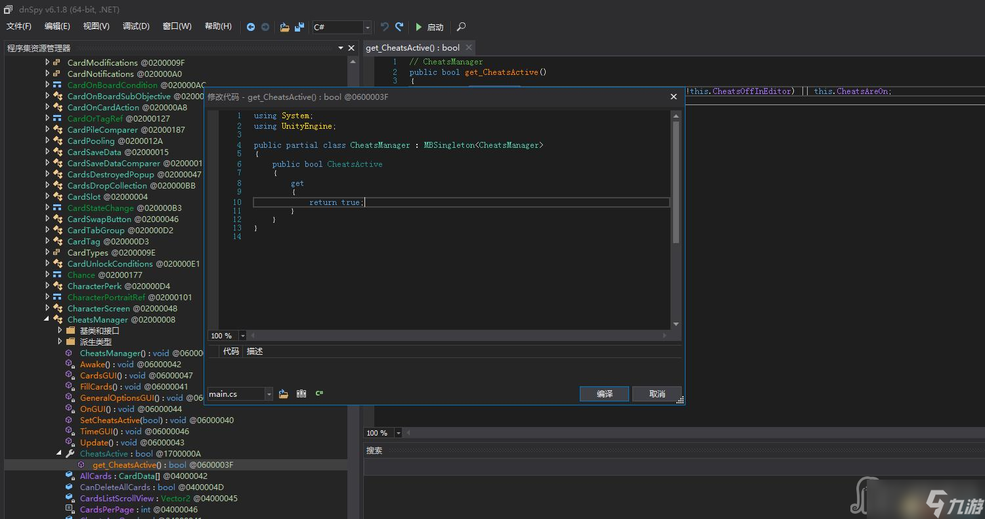Navigate forward with the grey forward arrow
The width and height of the screenshot is (985, 519).
[x=265, y=27]
